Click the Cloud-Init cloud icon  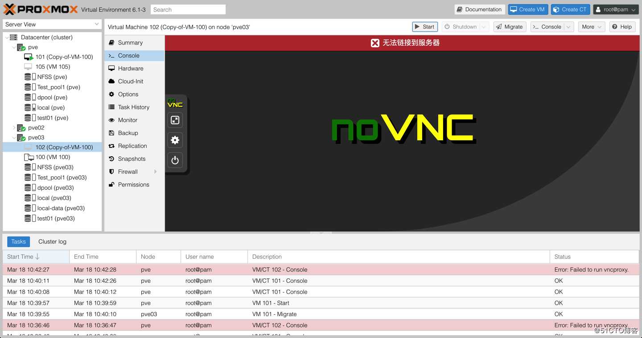[x=111, y=81]
